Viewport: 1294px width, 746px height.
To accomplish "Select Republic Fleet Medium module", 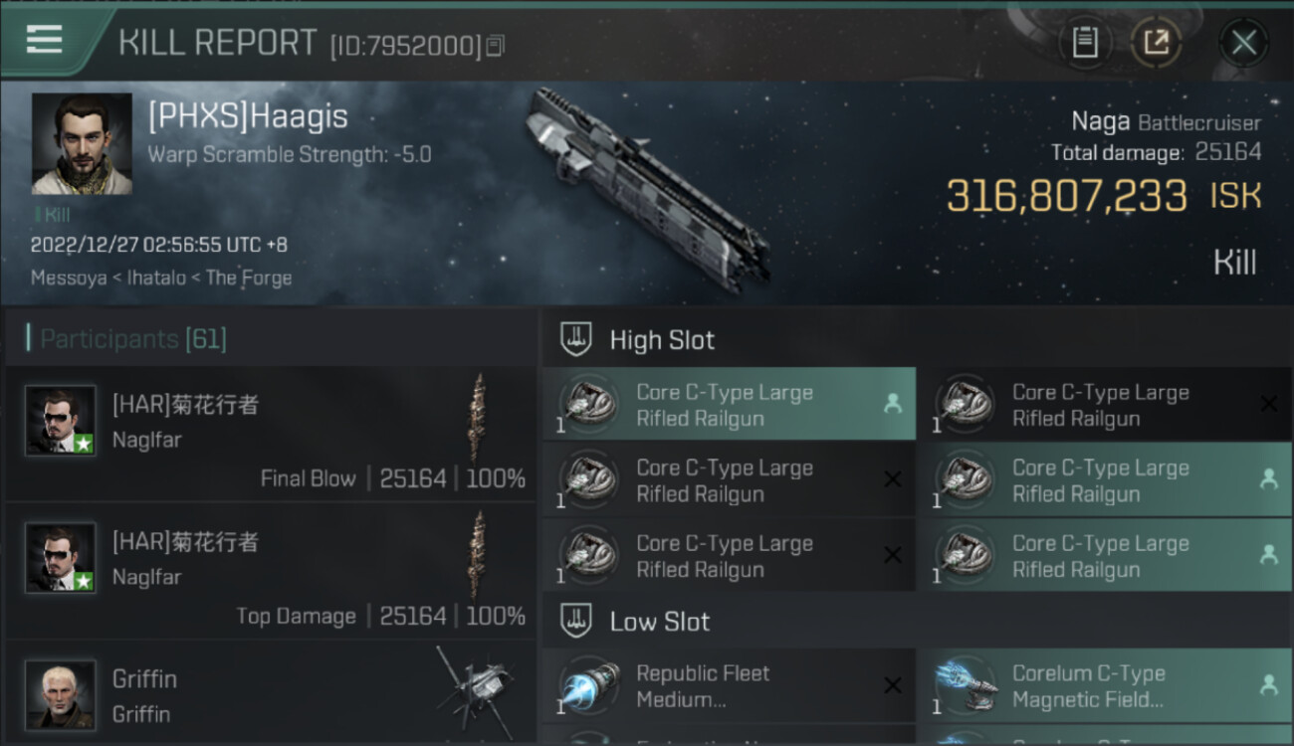I will 729,685.
